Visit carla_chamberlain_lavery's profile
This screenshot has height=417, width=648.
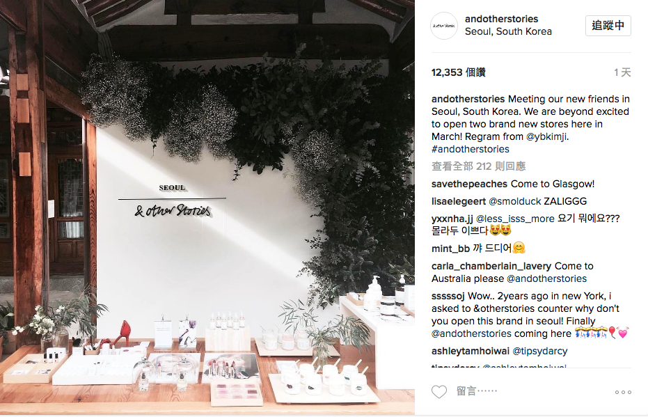pos(491,266)
